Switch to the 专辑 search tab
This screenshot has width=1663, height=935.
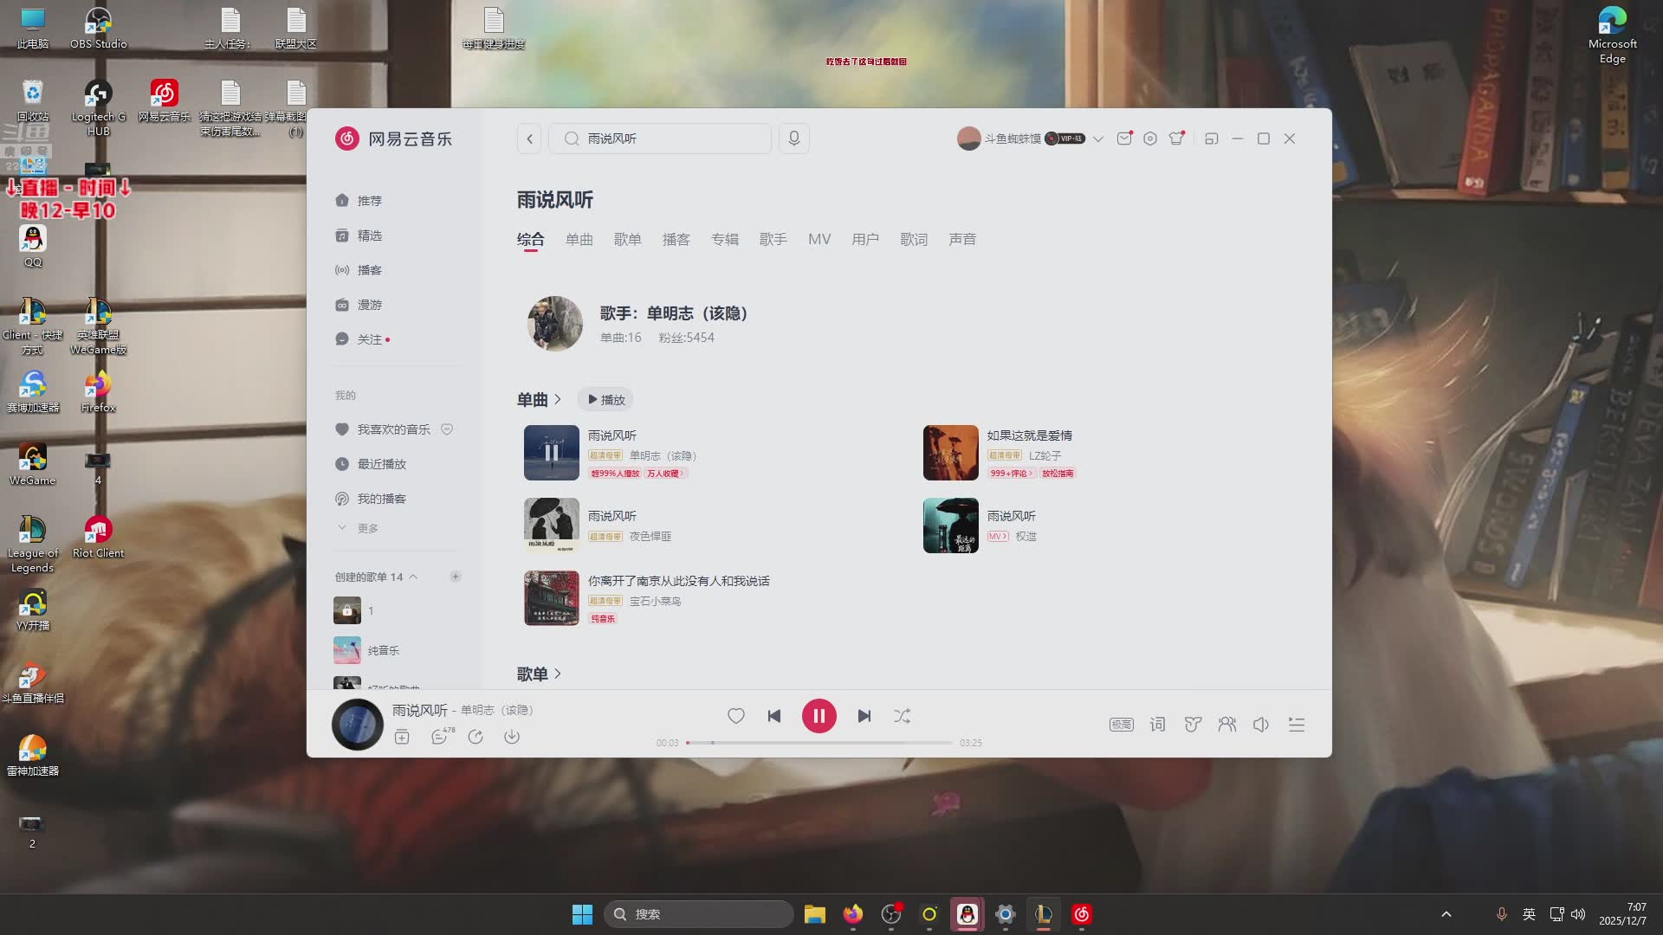[724, 239]
